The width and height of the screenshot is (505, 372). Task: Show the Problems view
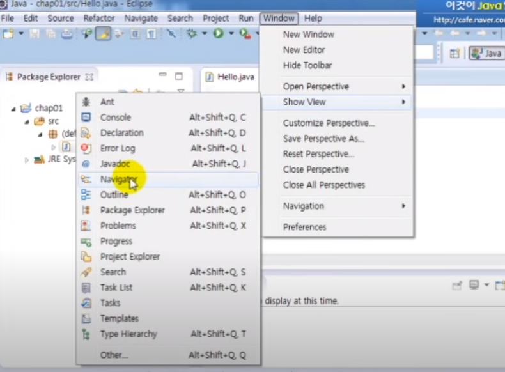point(168,226)
